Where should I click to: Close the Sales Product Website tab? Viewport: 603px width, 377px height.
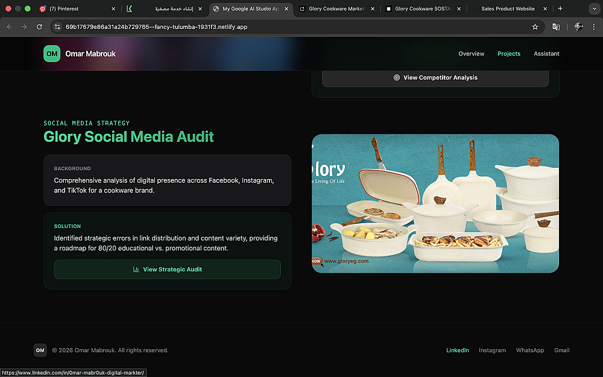tap(545, 9)
